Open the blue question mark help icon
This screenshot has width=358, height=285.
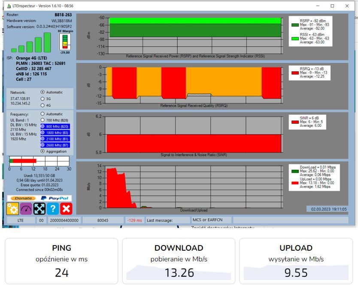pos(53,209)
